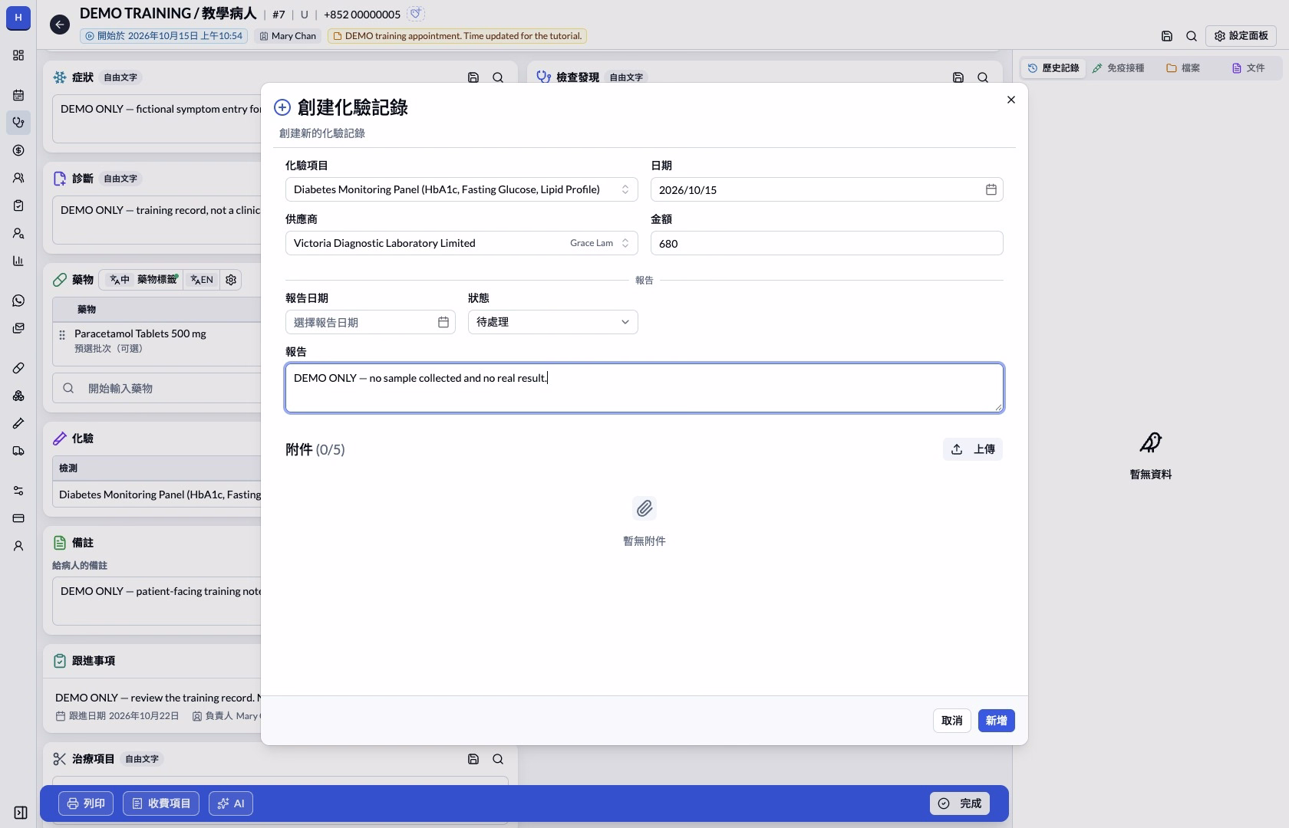Click the 收費項目 button
The height and width of the screenshot is (828, 1289).
tap(161, 803)
